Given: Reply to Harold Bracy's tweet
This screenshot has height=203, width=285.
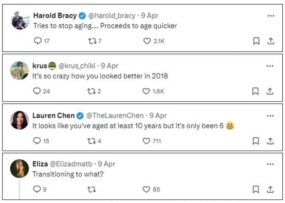Looking at the screenshot, I should click(38, 41).
